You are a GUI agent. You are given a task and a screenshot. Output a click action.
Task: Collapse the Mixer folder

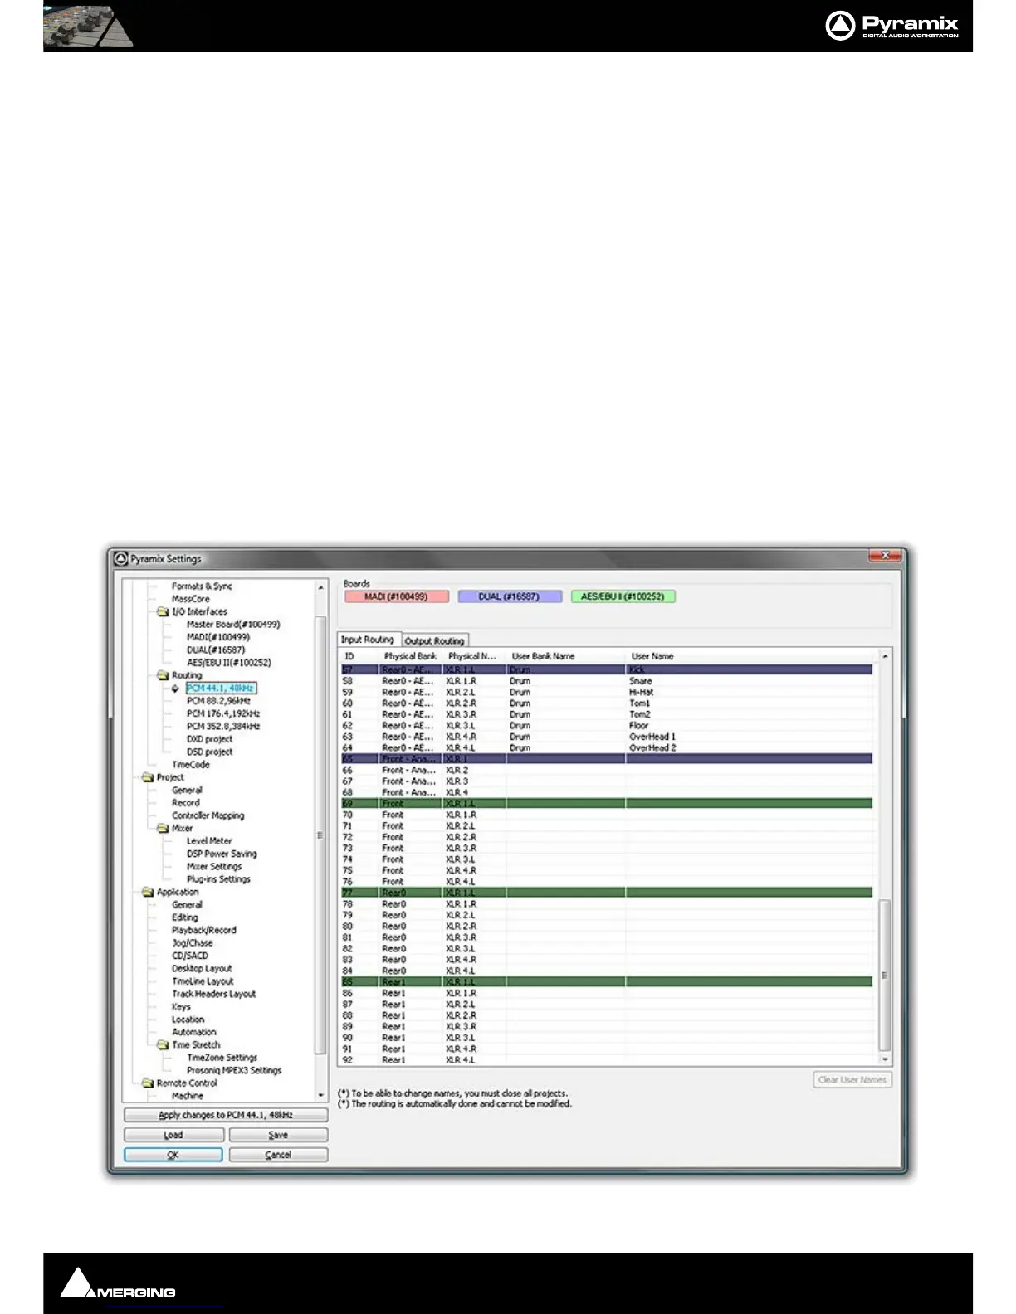[163, 828]
